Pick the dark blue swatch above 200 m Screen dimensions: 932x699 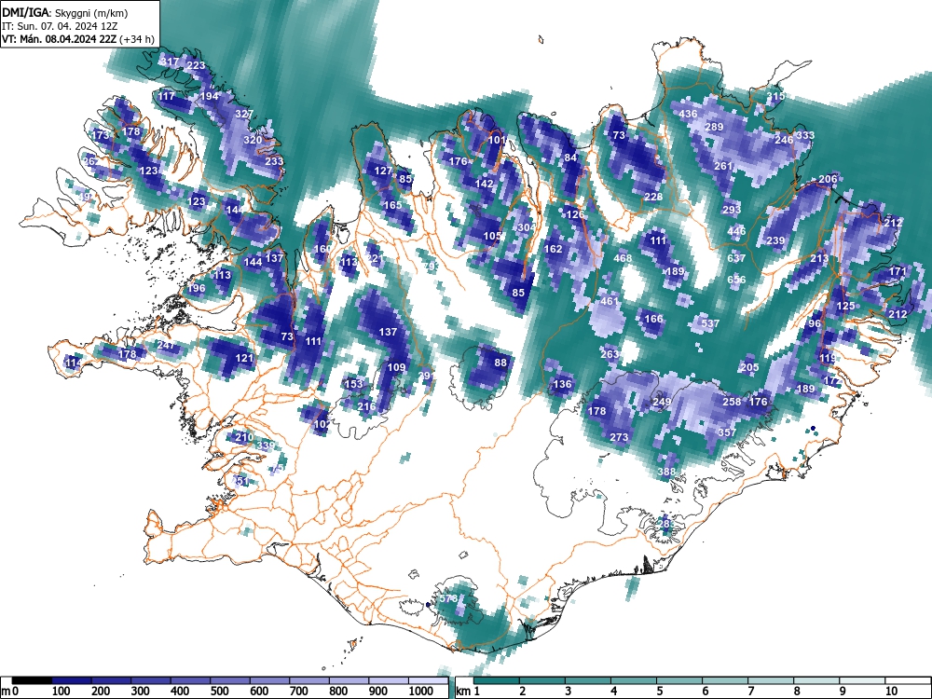pos(111,680)
